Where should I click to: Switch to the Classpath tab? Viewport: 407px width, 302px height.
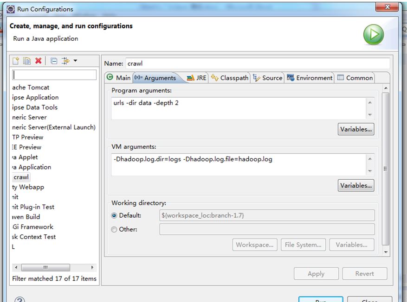coord(230,78)
